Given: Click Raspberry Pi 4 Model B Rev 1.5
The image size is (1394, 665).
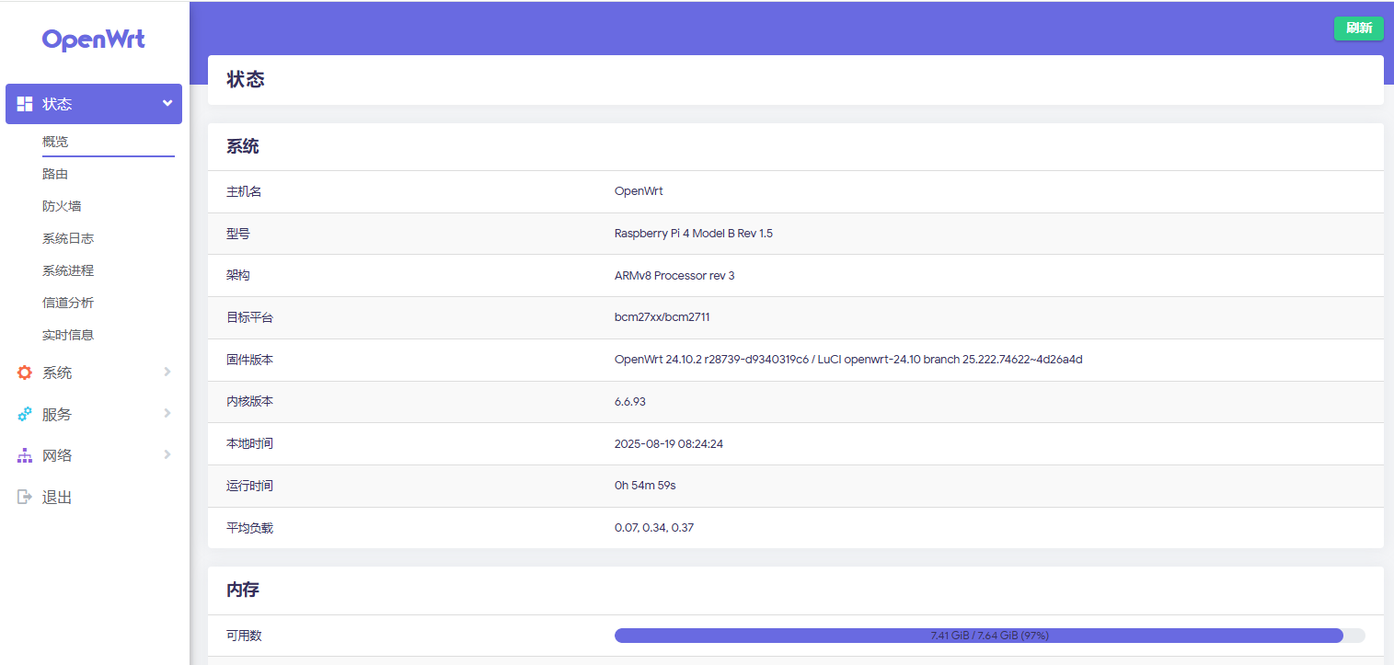Looking at the screenshot, I should pyautogui.click(x=694, y=234).
